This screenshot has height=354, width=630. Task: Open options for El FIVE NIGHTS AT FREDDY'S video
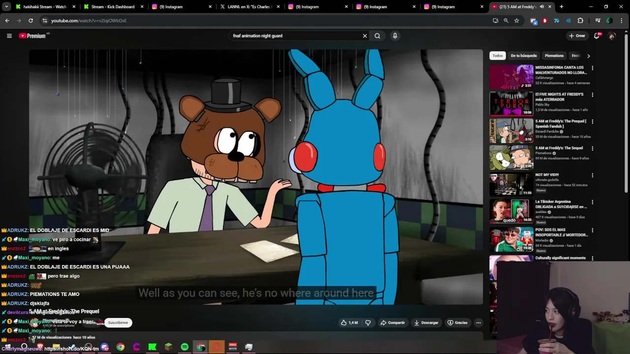tap(593, 94)
